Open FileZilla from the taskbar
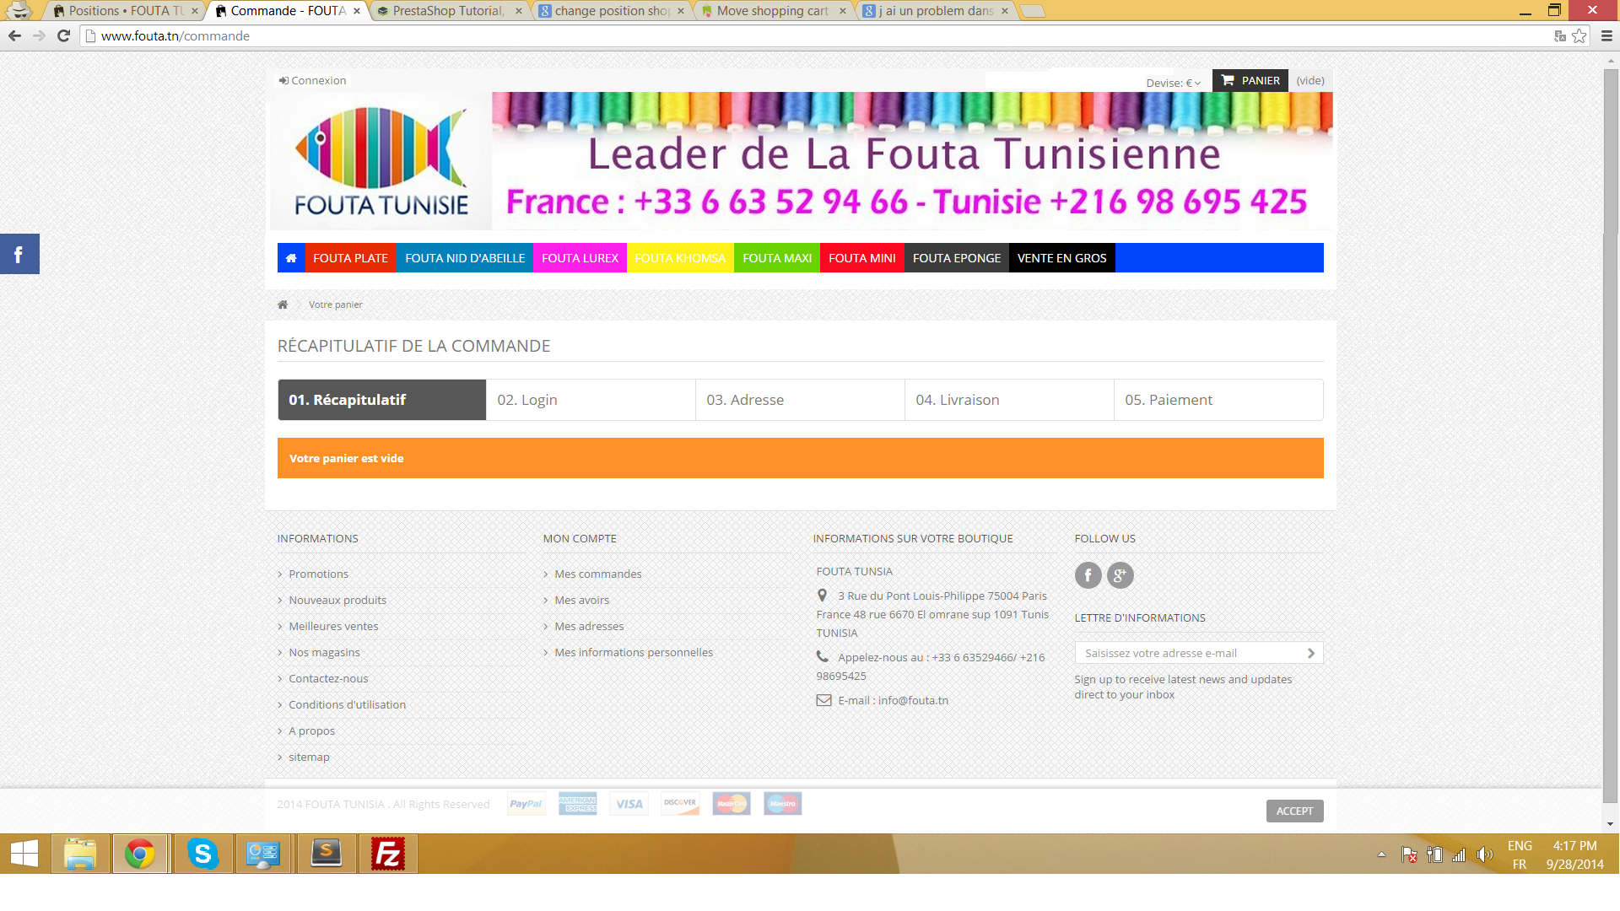The width and height of the screenshot is (1620, 911). 388,854
